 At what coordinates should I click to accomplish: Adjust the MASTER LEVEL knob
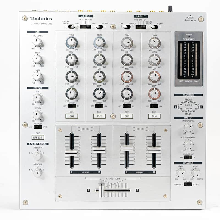point(189,128)
